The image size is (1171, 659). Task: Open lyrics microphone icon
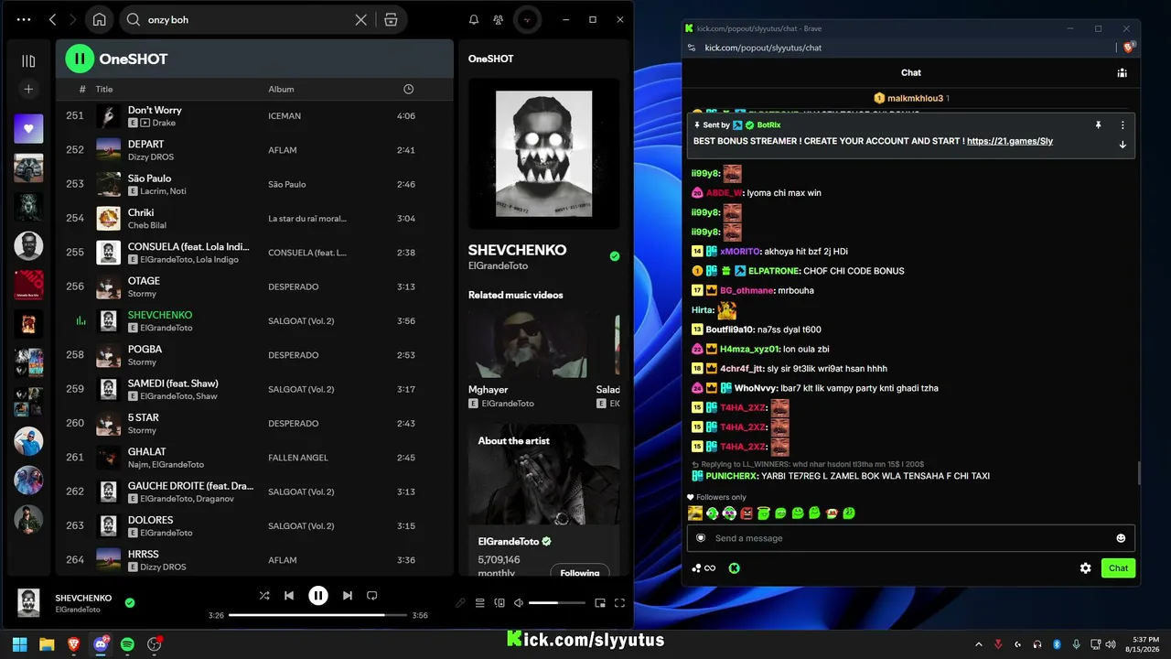460,603
